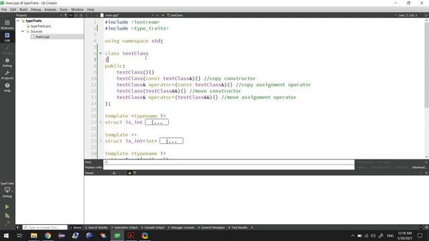Open the Adobe Acrobat taskbar icon
Viewport: 429px width, 241px height.
coord(131,236)
